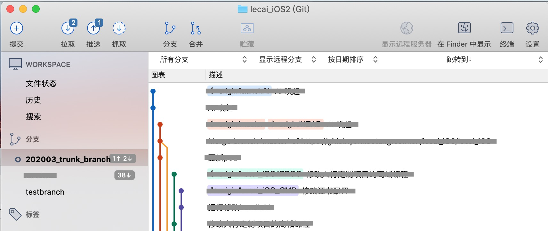Open 设置 gear icon
The width and height of the screenshot is (548, 231).
click(533, 28)
